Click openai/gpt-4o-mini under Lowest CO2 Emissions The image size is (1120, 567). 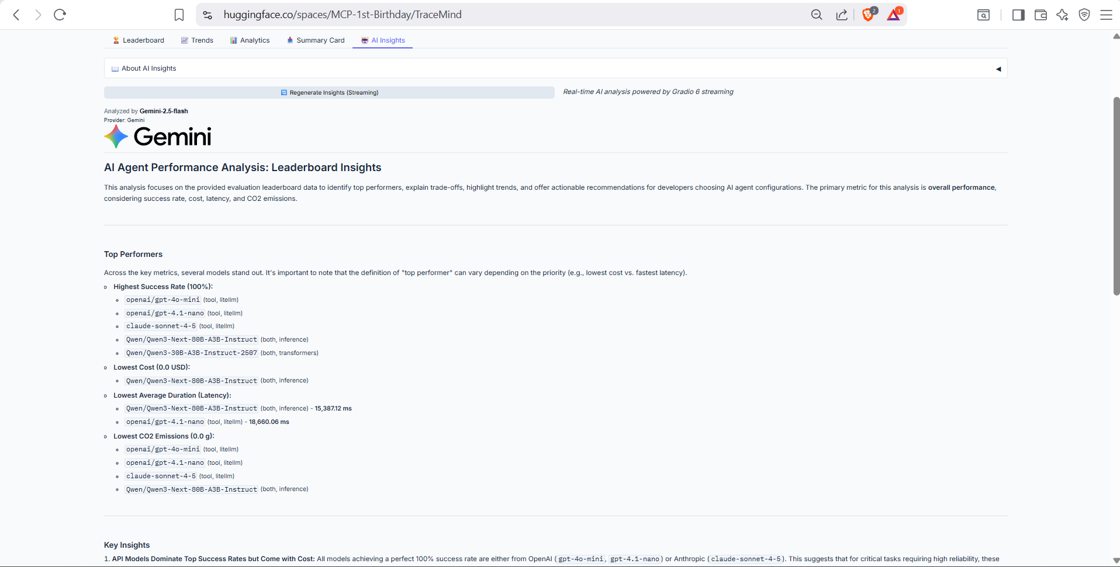point(163,449)
